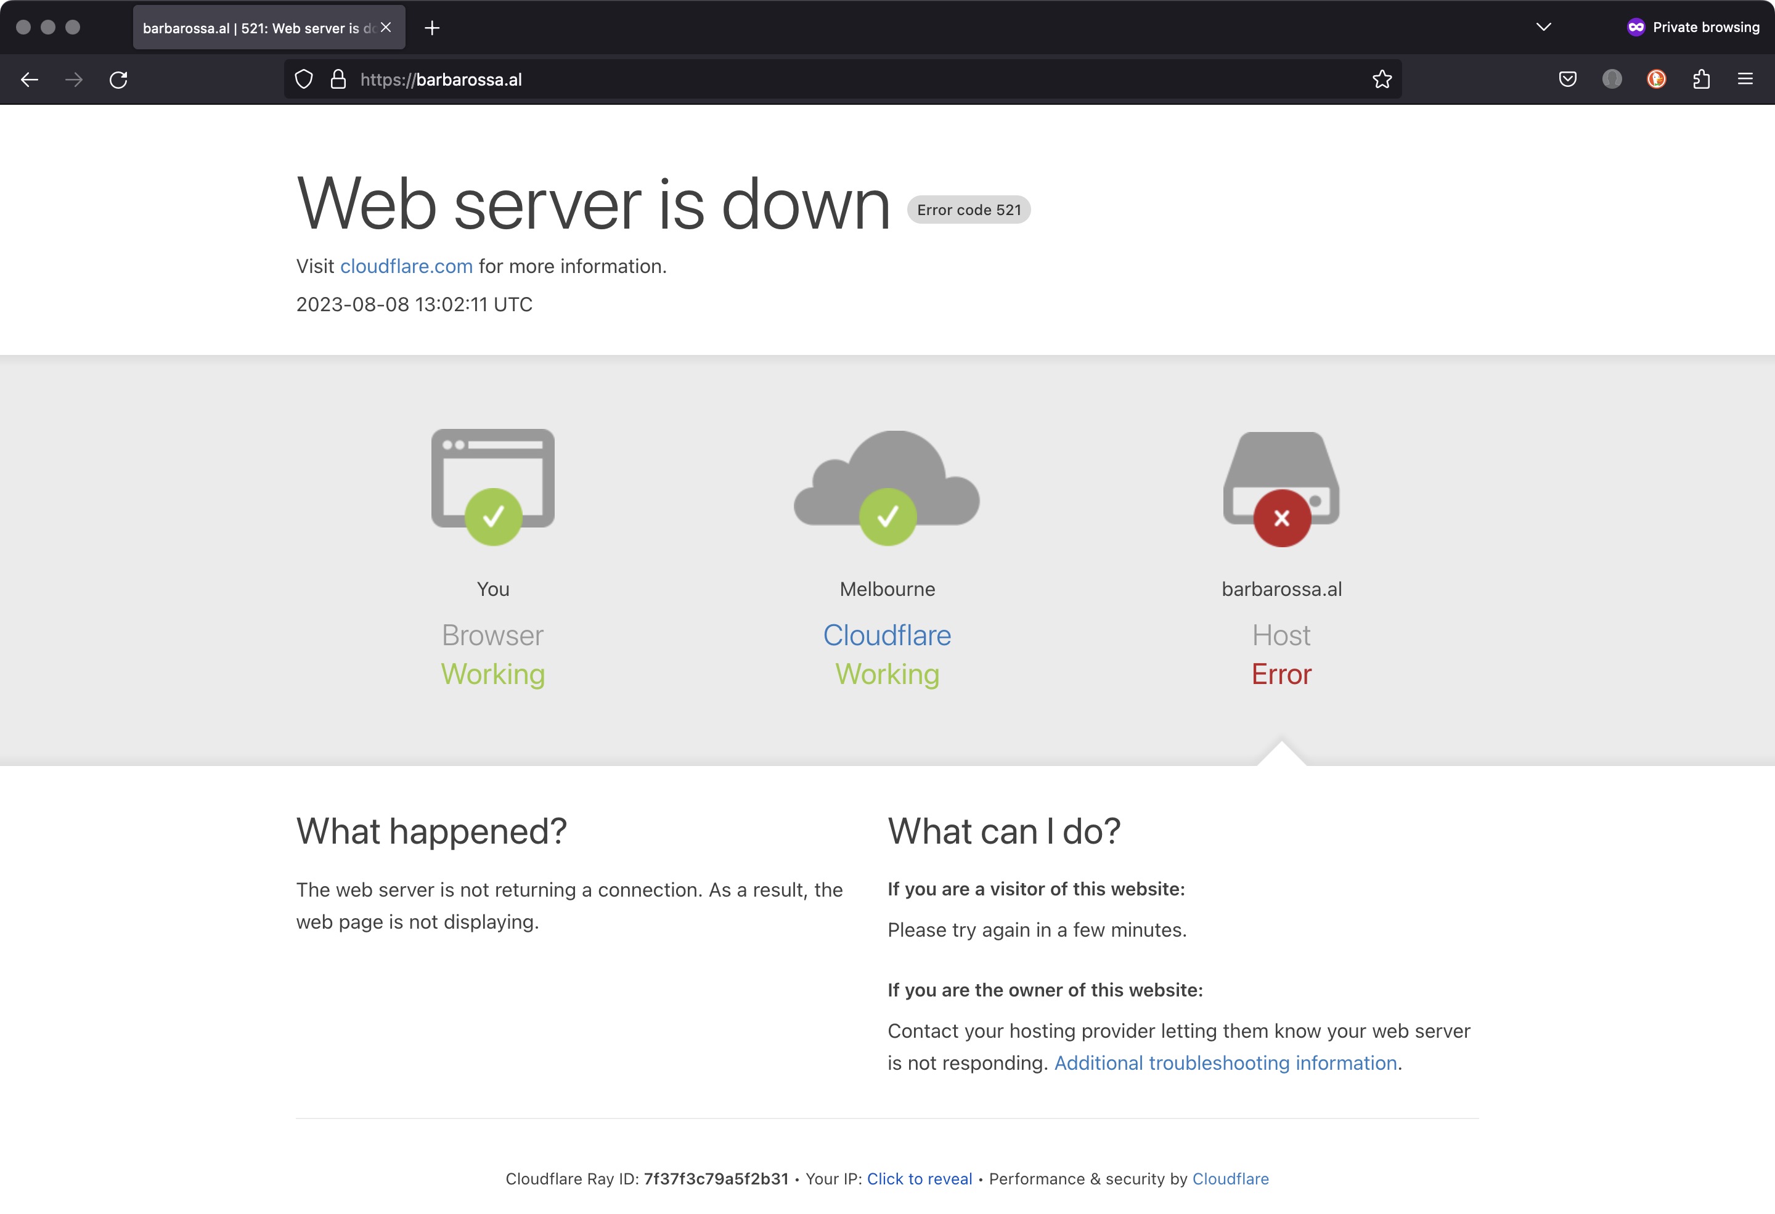Open the cloudflare.com link under heading
The image size is (1775, 1214).
[406, 266]
